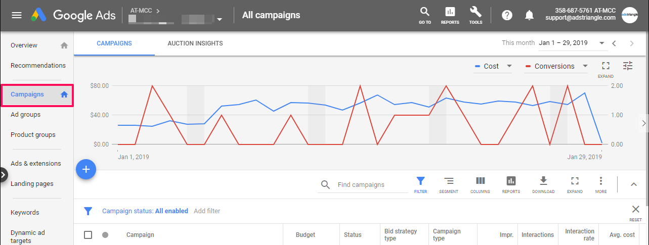Switch to the Auction Insights tab

pos(195,43)
